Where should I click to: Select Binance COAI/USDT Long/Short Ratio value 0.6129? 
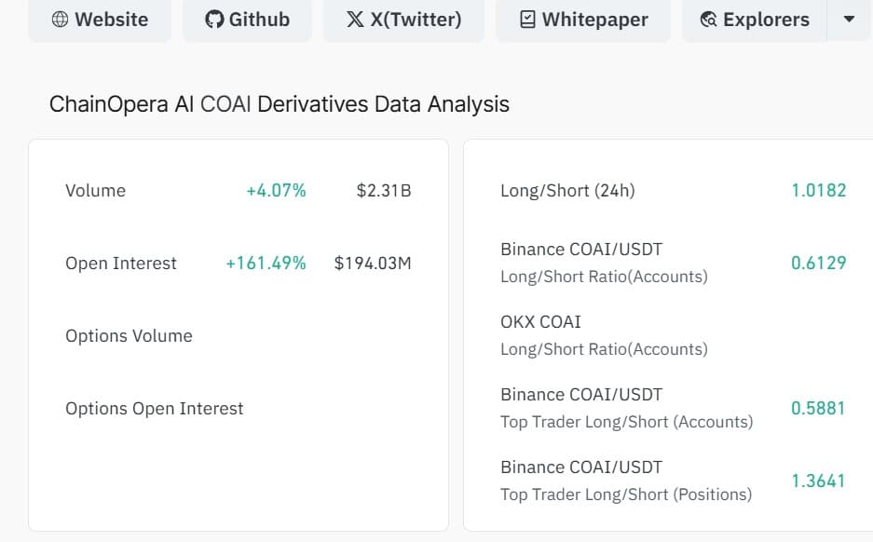coord(818,263)
